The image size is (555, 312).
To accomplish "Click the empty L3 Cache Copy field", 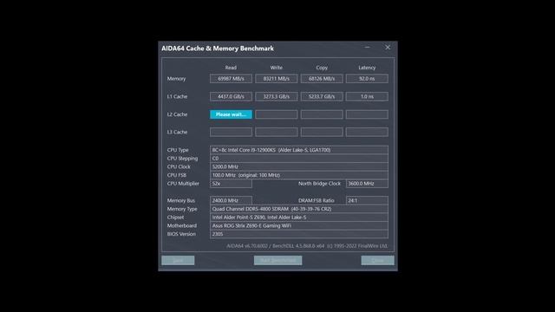I will (322, 132).
